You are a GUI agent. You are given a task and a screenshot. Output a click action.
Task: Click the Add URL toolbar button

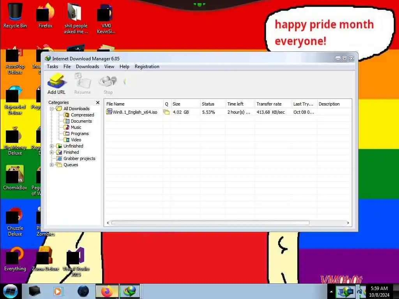coord(56,84)
